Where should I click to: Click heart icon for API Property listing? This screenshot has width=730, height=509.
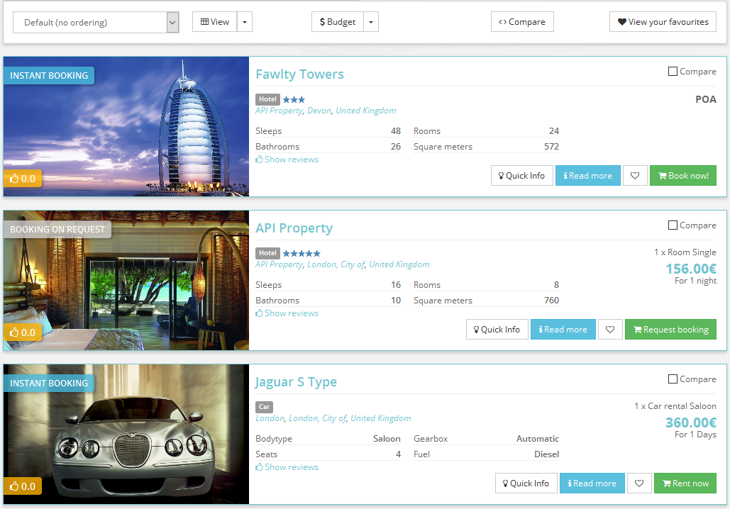(x=610, y=330)
